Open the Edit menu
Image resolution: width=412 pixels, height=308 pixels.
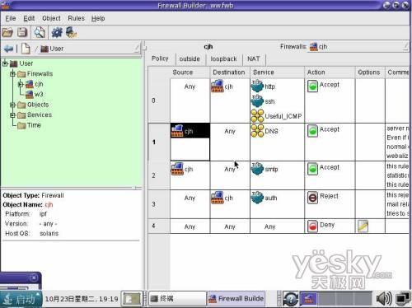click(29, 18)
